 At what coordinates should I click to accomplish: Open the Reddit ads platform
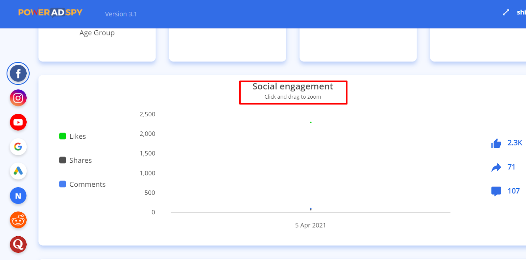[x=18, y=220]
